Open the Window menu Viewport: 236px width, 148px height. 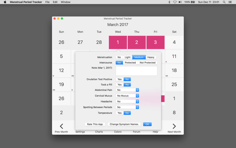click(65, 2)
